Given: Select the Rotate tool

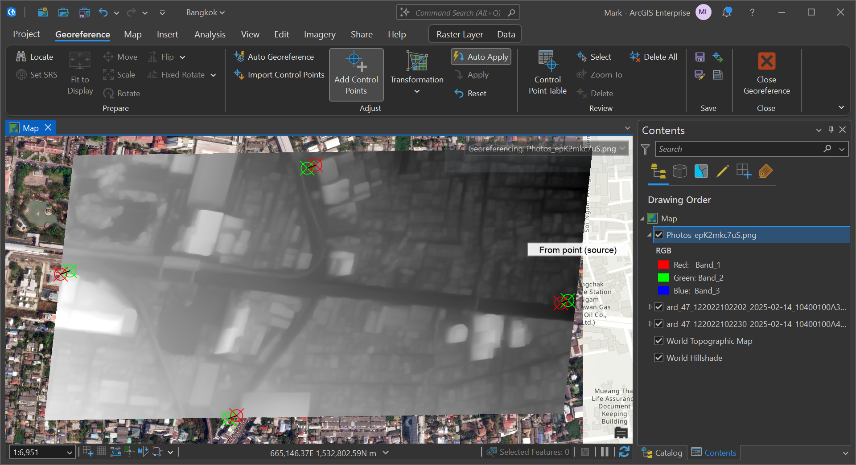Looking at the screenshot, I should (x=122, y=93).
